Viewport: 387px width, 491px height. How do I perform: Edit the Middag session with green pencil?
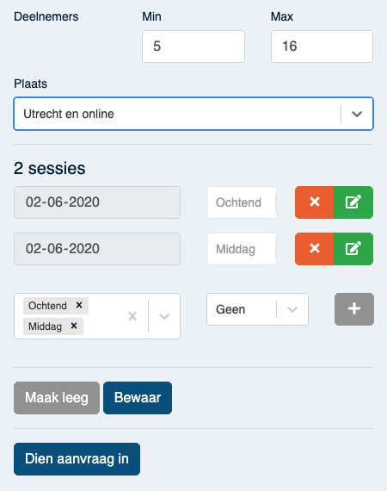pyautogui.click(x=353, y=249)
